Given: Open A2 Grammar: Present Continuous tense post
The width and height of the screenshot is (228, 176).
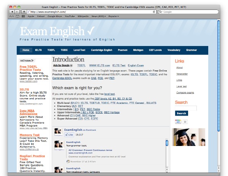Looking at the screenshot, I should [90, 150].
